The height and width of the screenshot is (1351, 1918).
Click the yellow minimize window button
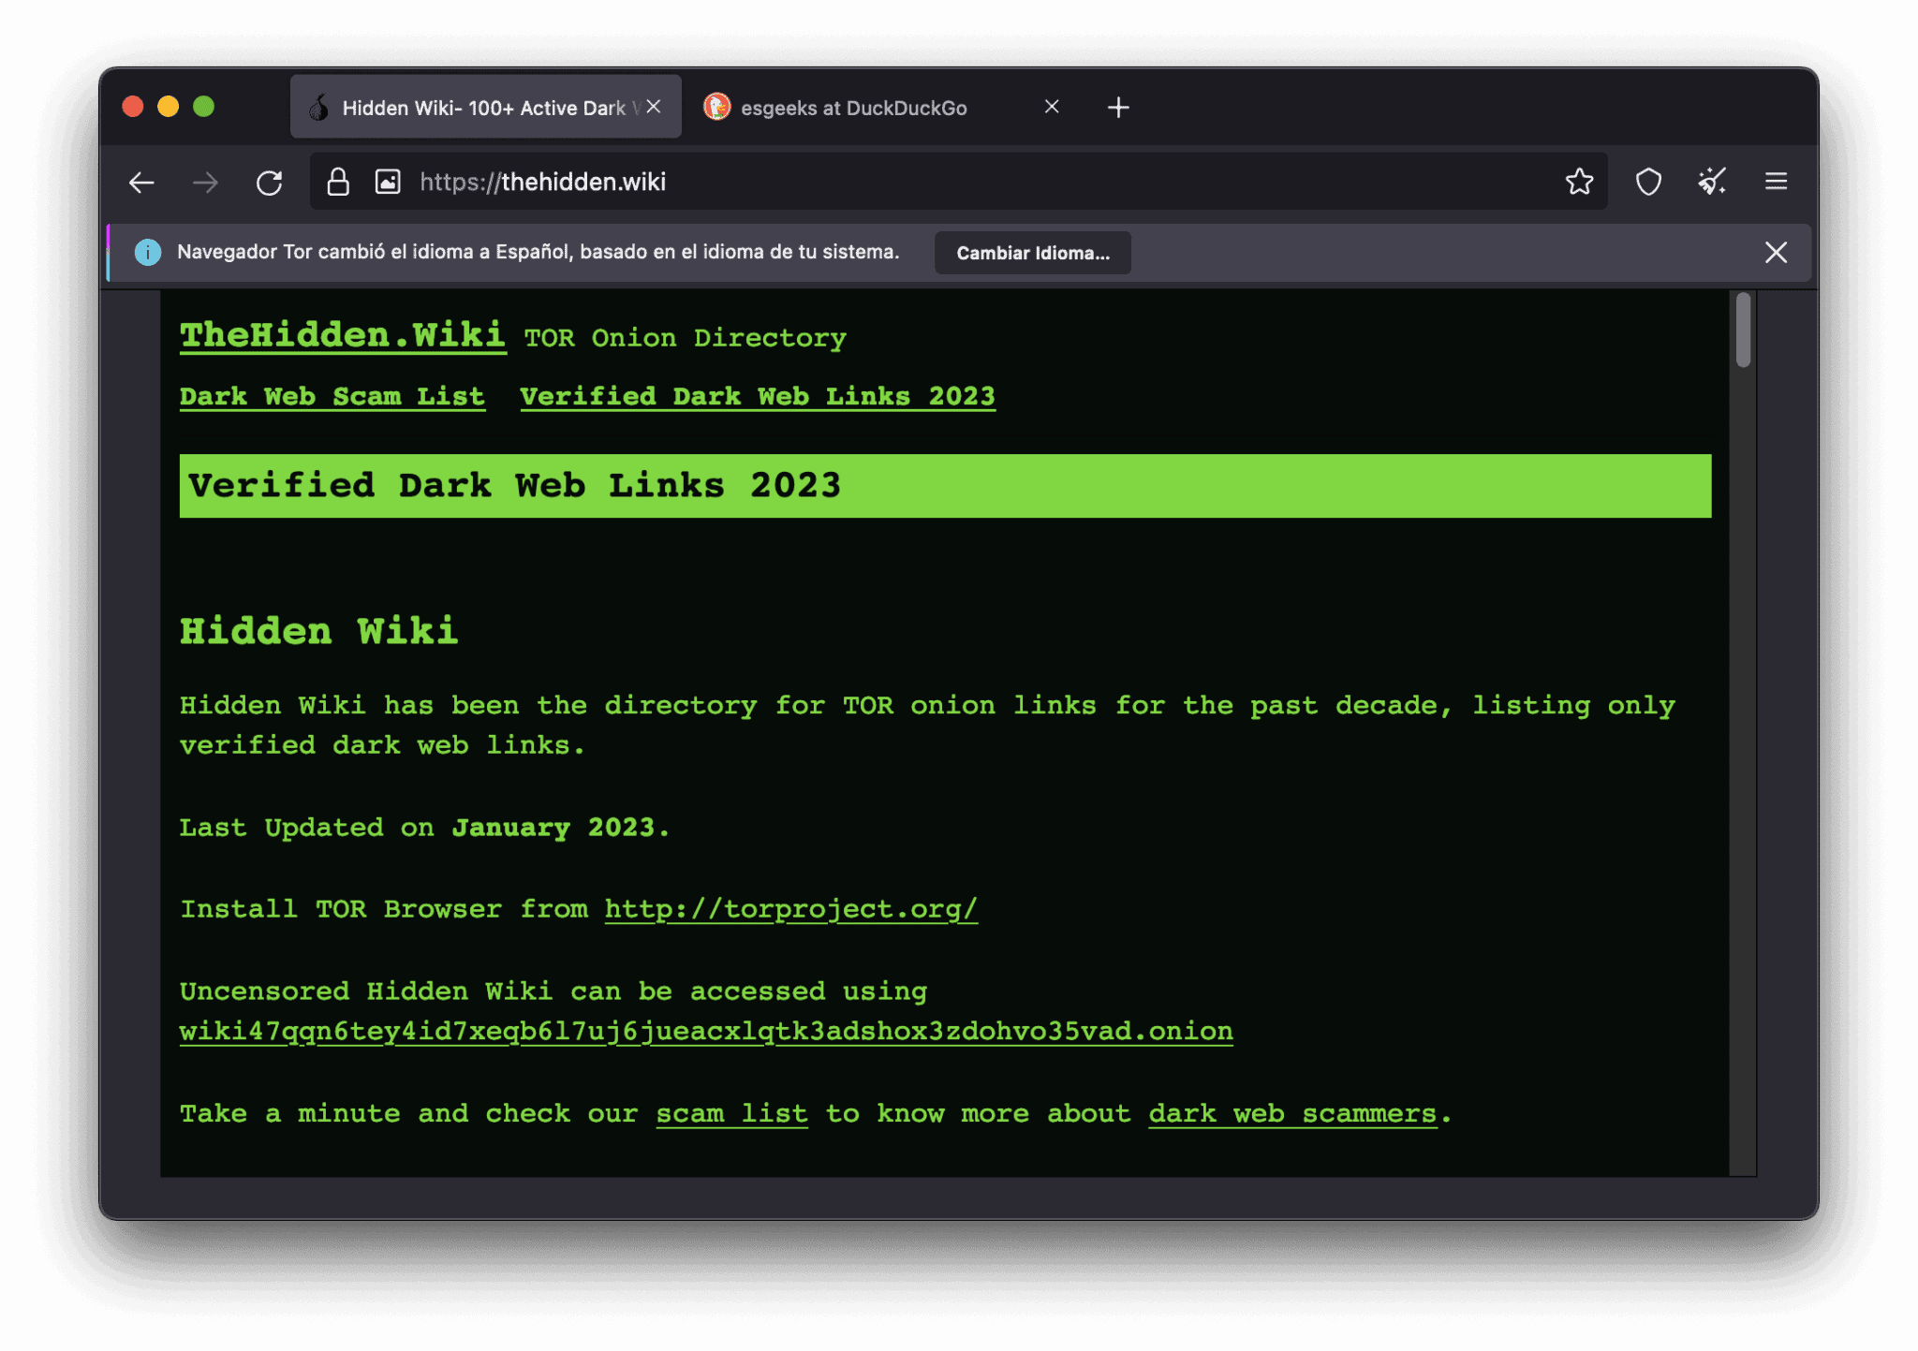click(x=168, y=107)
